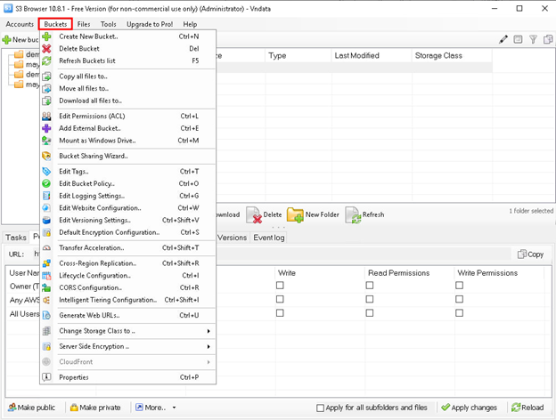Toggle the Owner Write checkbox

pyautogui.click(x=280, y=286)
